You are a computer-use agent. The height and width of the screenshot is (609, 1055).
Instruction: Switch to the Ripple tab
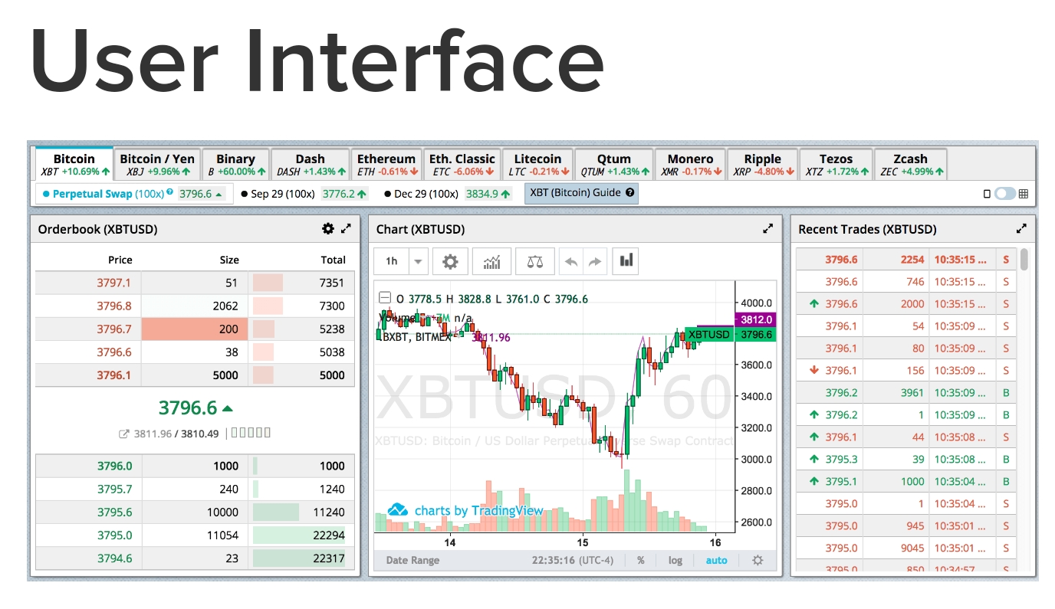762,165
